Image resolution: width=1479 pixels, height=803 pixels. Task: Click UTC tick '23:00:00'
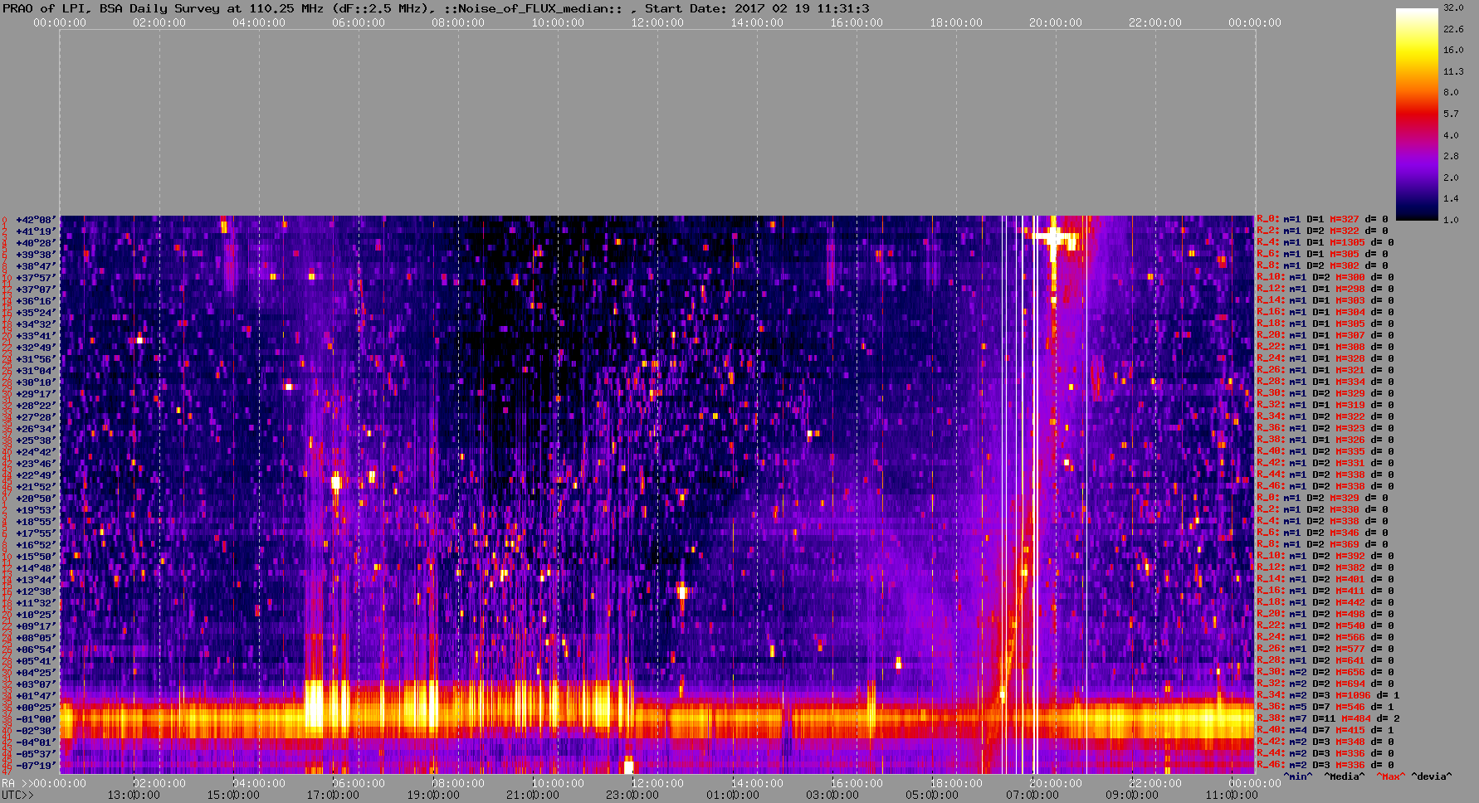point(632,795)
